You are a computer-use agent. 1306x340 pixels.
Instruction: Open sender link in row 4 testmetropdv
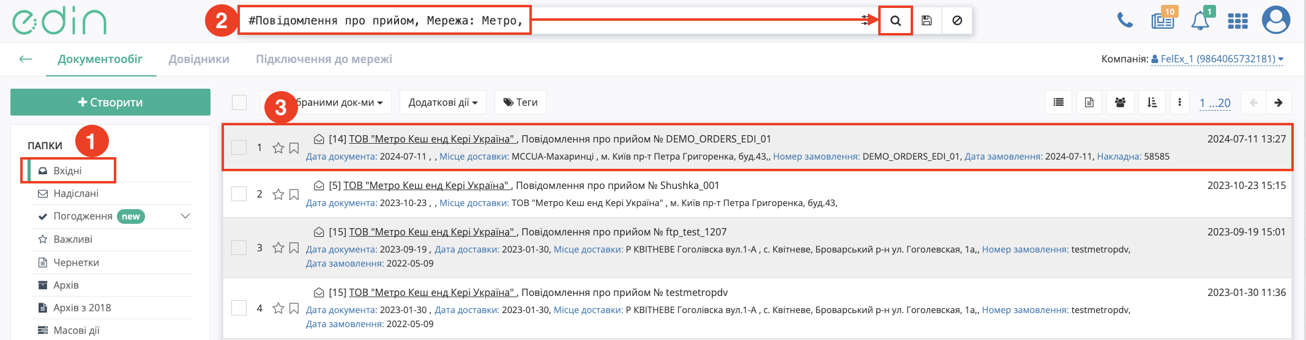[432, 292]
